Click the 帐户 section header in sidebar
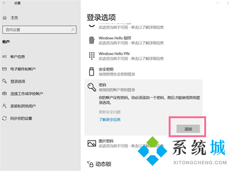The image size is (229, 171). (x=6, y=42)
